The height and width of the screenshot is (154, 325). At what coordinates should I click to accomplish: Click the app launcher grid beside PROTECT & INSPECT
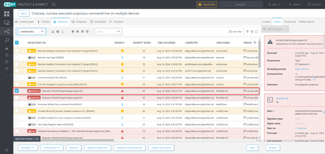tap(54, 4)
